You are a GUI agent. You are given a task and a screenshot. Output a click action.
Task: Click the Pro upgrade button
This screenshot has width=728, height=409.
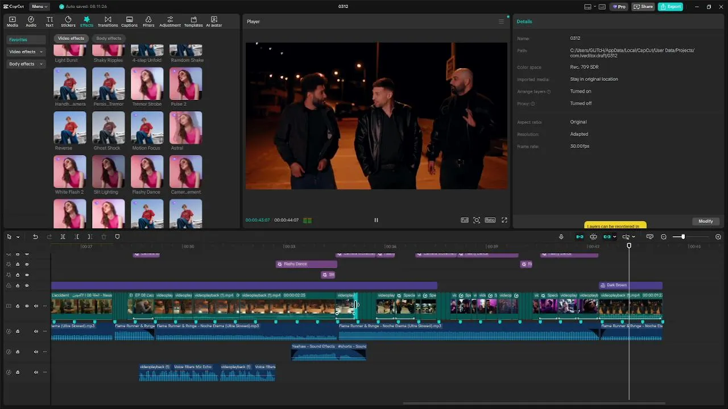[619, 7]
